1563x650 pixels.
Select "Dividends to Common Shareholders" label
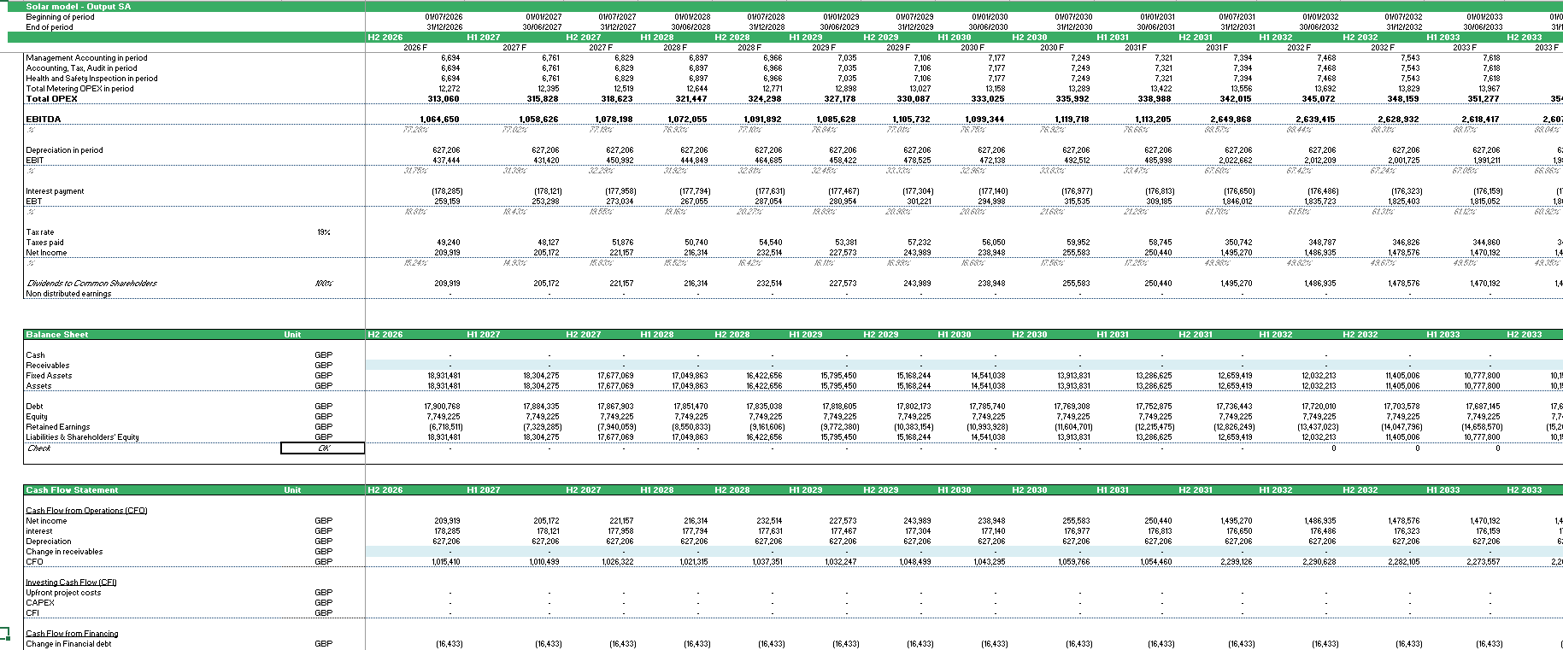point(91,284)
